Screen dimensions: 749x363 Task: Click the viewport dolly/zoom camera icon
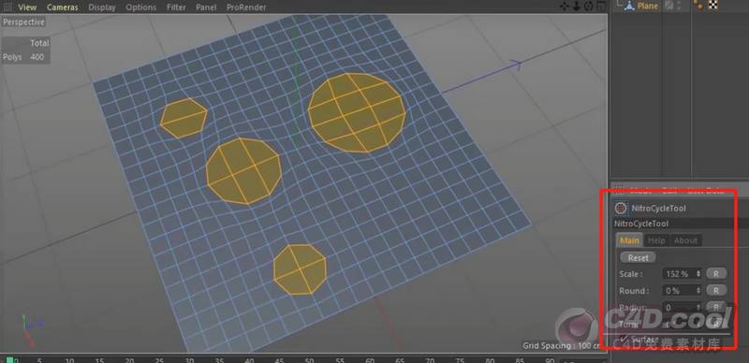[577, 7]
